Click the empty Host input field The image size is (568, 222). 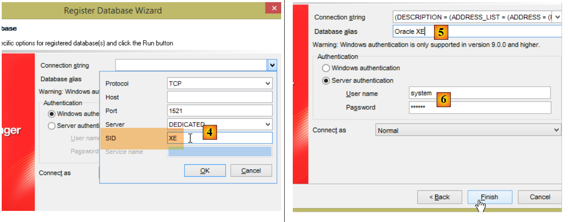coord(220,97)
